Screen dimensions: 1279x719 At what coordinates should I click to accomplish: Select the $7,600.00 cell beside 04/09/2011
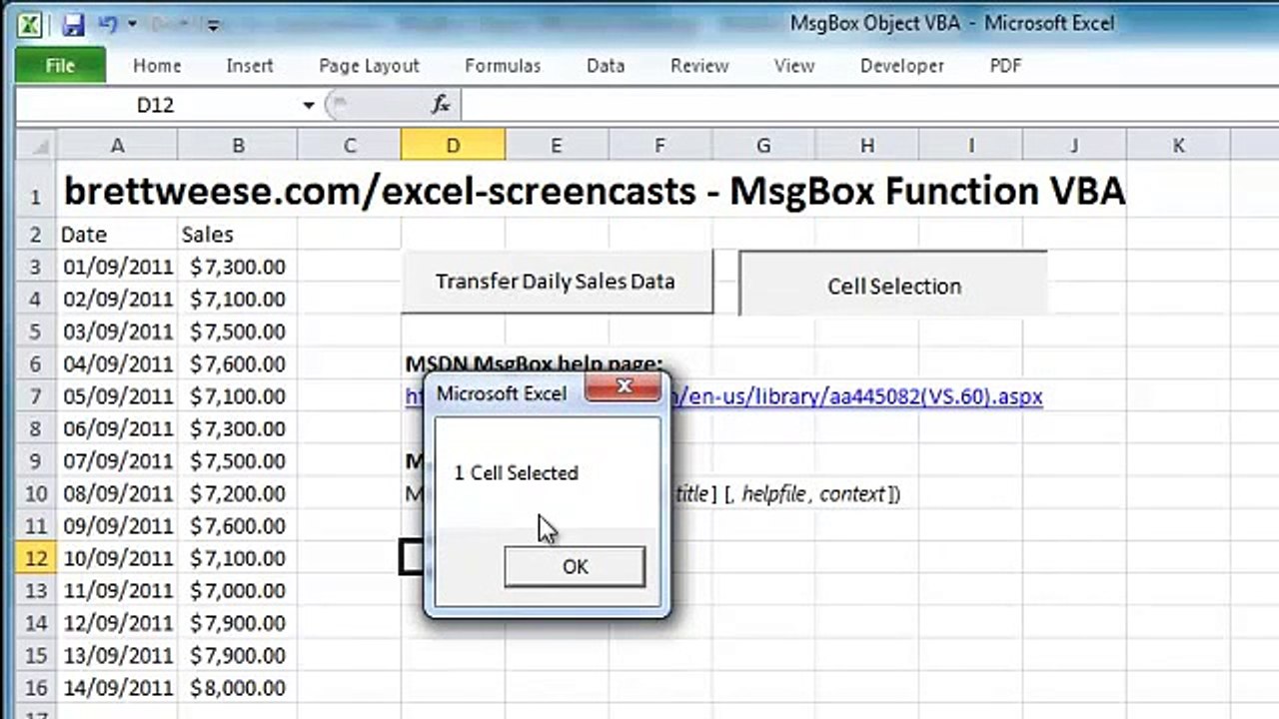coord(238,363)
